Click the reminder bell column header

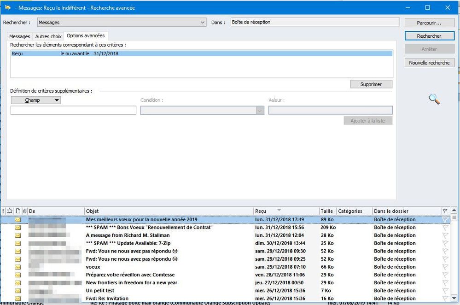pyautogui.click(x=10, y=211)
